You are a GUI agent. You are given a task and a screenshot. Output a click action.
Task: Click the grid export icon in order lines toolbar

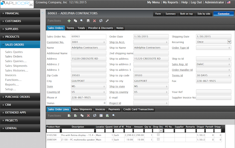[x=107, y=116]
